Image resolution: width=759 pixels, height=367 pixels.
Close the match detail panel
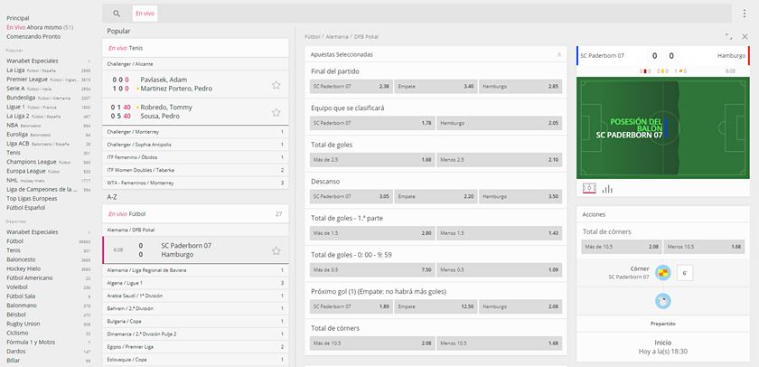pyautogui.click(x=745, y=36)
